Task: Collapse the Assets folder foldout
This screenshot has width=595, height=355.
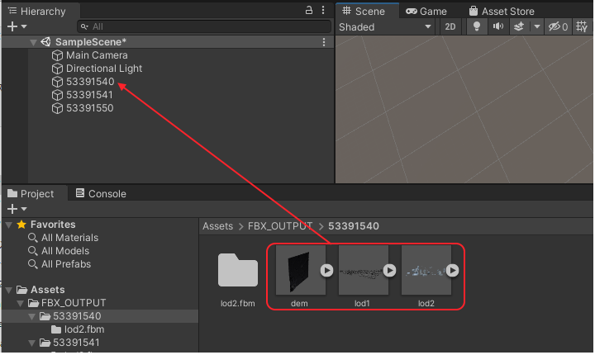Action: [9, 291]
